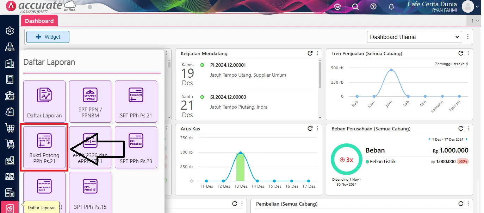The image size is (484, 213).
Task: Click the help question mark icon
Action: tap(373, 7)
